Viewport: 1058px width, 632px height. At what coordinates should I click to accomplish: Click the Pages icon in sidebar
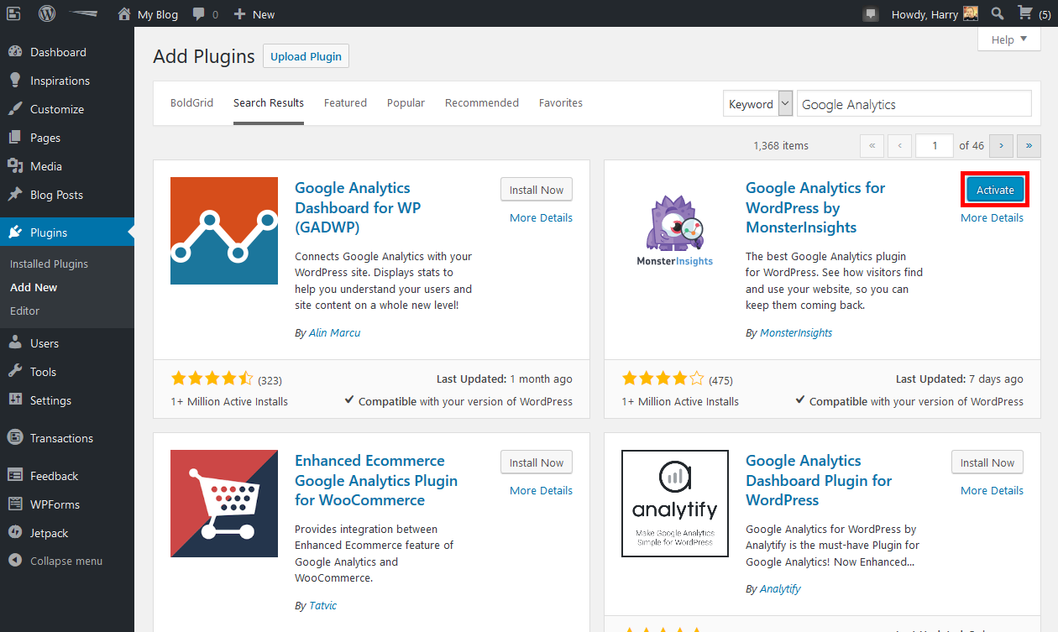(x=15, y=138)
